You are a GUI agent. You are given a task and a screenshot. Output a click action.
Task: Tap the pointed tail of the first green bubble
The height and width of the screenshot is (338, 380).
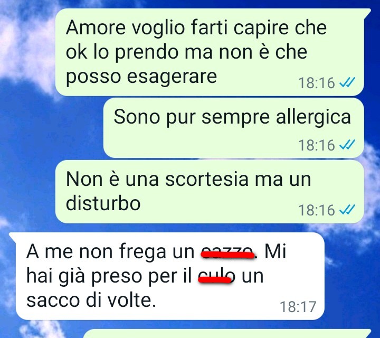(367, 12)
